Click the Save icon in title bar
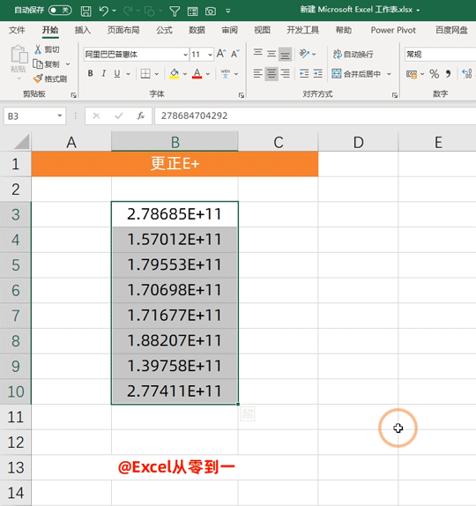The image size is (476, 506). click(x=86, y=11)
